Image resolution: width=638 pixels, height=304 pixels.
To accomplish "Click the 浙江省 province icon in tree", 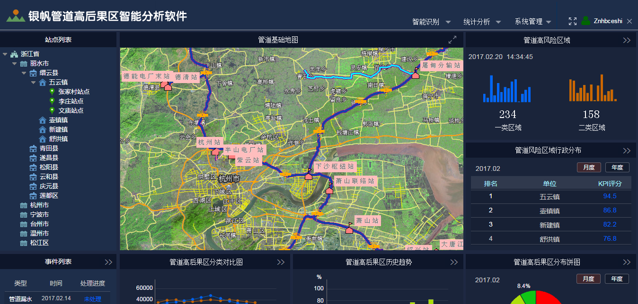I will point(14,54).
